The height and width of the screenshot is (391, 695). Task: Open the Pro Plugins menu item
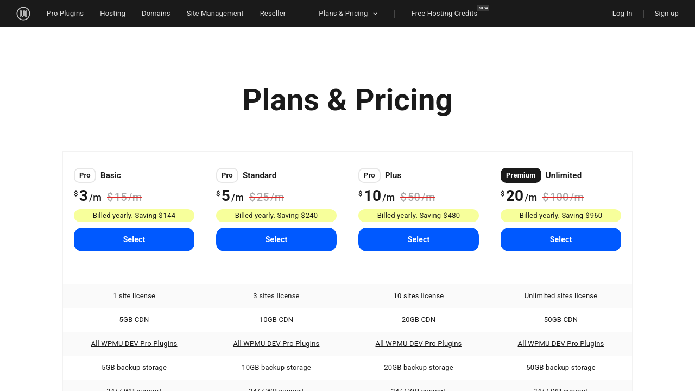(65, 14)
